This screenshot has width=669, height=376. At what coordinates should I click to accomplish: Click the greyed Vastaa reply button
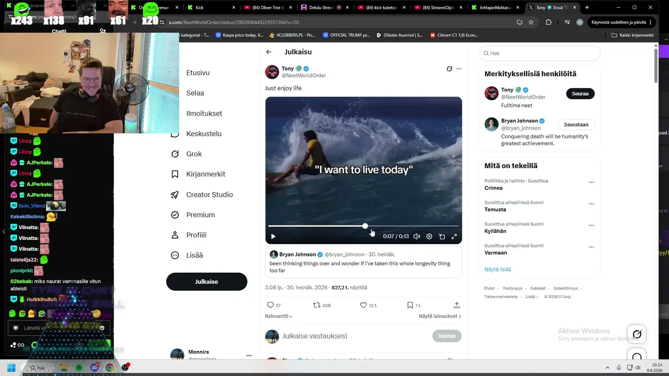click(x=447, y=336)
